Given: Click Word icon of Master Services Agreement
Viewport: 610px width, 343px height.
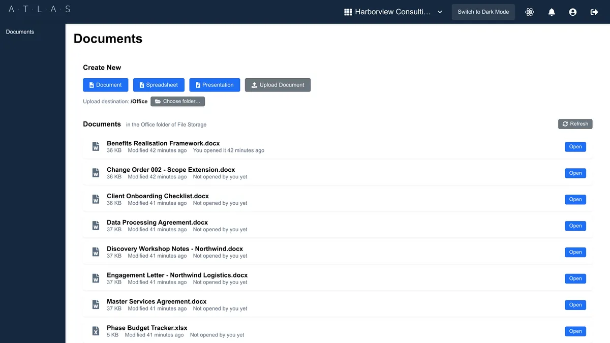Looking at the screenshot, I should (x=96, y=305).
